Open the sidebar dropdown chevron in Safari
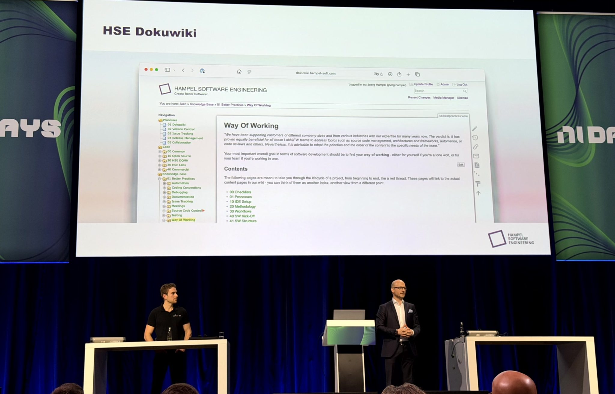 (x=174, y=70)
